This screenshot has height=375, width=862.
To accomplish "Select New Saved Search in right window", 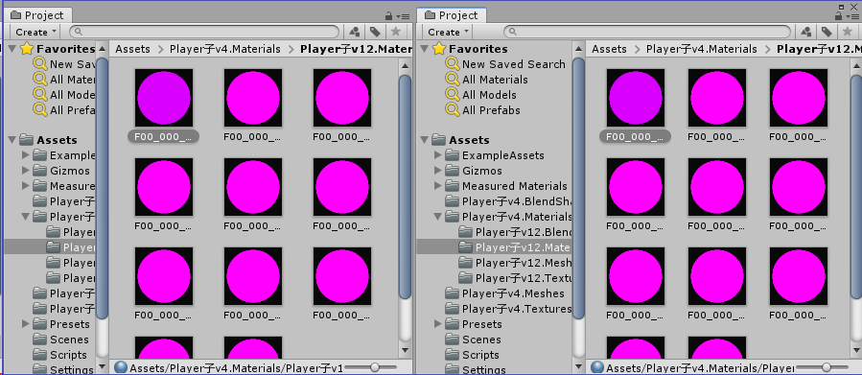I will coord(514,64).
